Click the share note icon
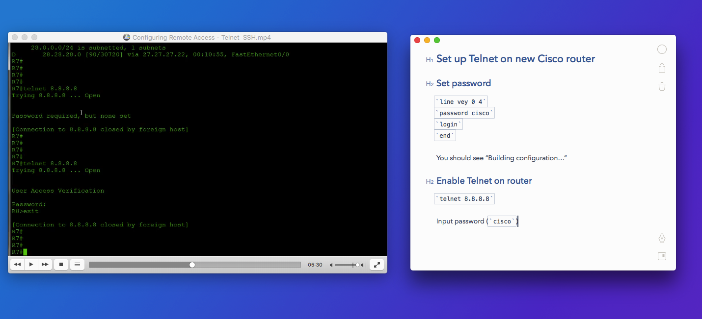702x319 pixels. [662, 68]
